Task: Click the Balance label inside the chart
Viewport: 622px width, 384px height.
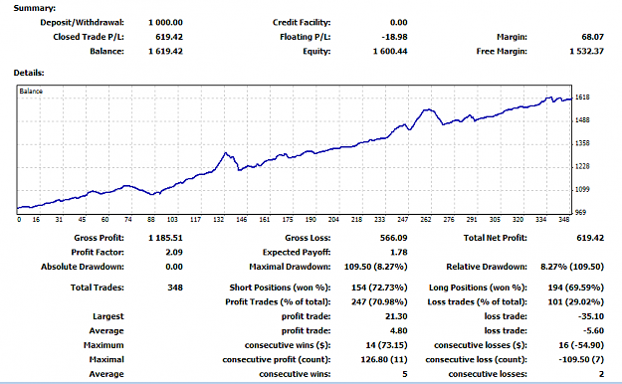Action: 31,92
